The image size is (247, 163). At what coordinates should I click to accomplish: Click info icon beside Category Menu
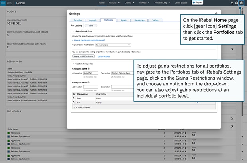point(88,82)
